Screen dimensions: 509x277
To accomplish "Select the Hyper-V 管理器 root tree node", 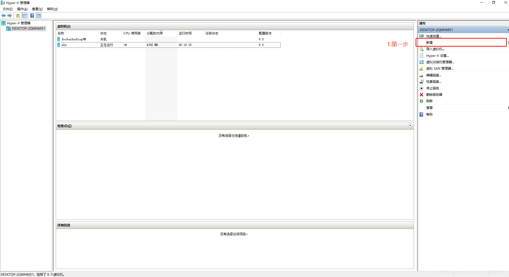I will tap(19, 23).
